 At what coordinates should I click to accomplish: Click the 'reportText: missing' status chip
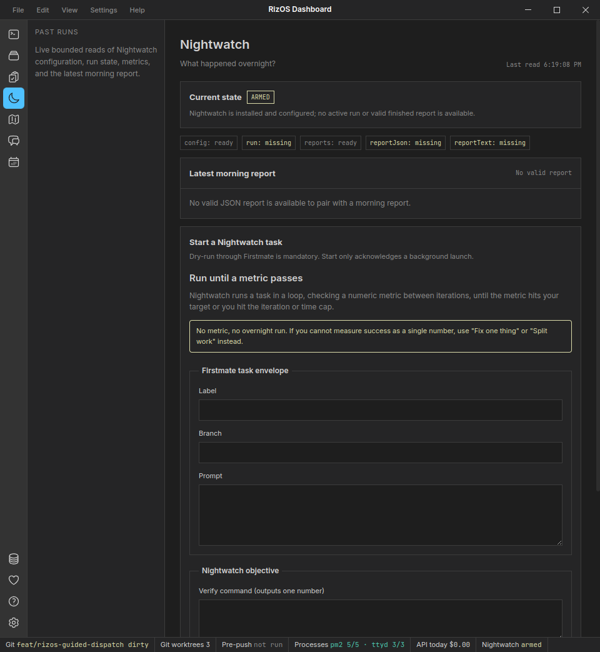point(490,143)
